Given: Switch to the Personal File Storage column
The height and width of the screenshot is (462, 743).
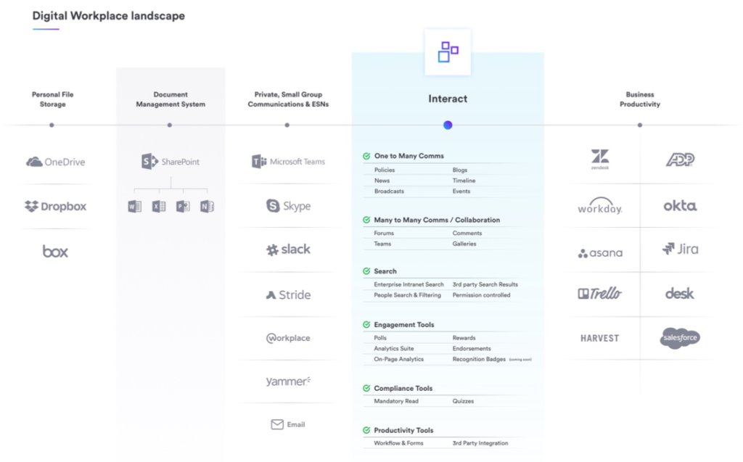Looking at the screenshot, I should coord(52,99).
